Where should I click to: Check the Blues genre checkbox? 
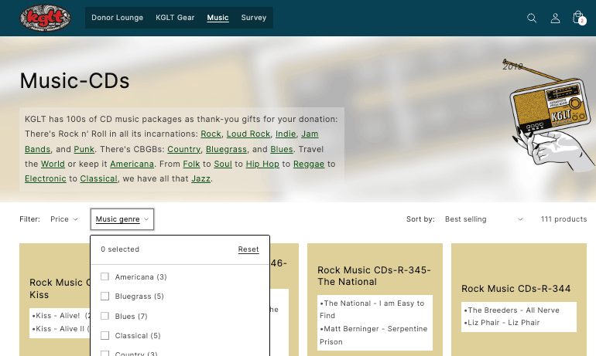coord(104,316)
